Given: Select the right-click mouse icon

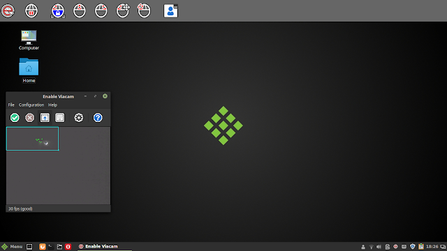Looking at the screenshot, I should [101, 11].
